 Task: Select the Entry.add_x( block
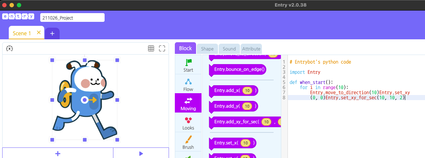pyautogui.click(x=233, y=91)
